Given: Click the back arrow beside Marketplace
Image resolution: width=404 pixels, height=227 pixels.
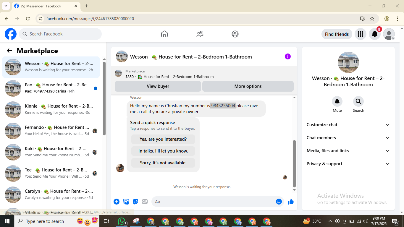Looking at the screenshot, I should (x=9, y=51).
